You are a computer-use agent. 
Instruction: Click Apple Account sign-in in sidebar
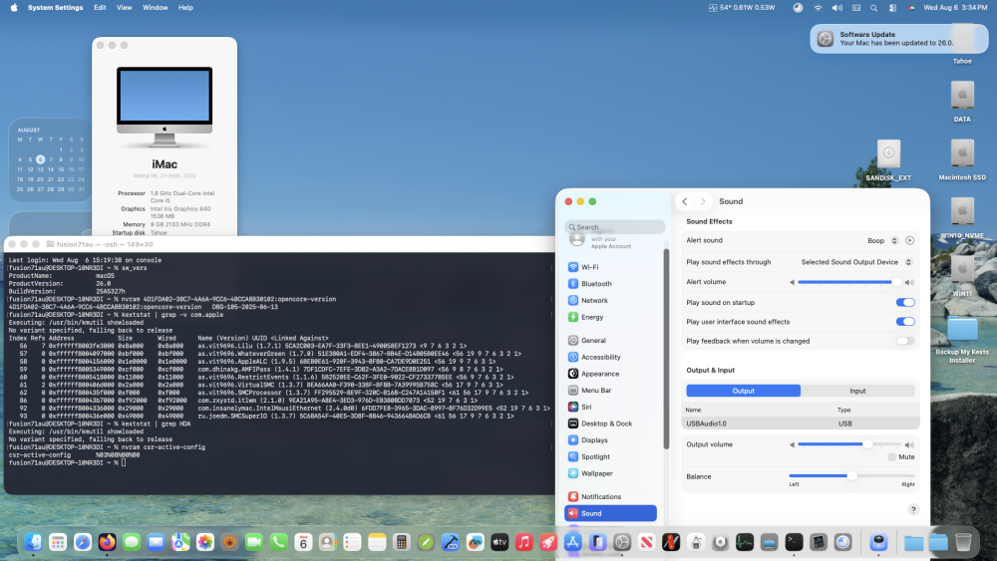click(x=610, y=241)
